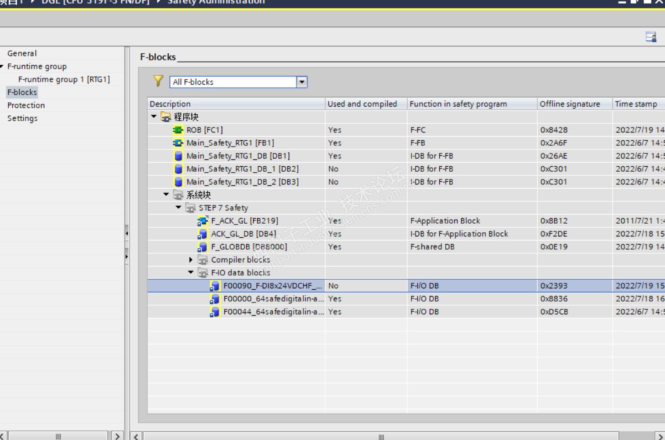Viewport: 665px width, 440px height.
Task: Expand the Compiler blocks node
Action: (191, 260)
